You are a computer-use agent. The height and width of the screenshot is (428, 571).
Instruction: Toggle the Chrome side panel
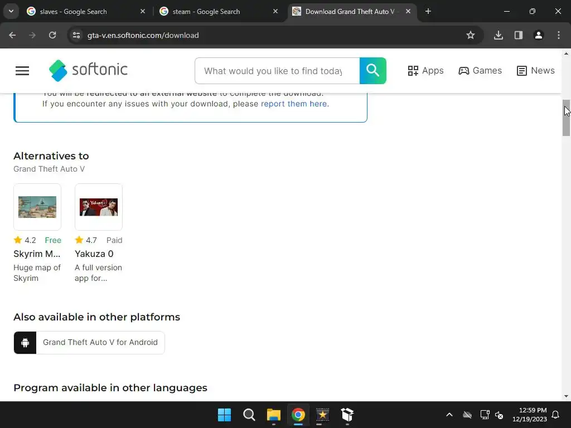(519, 35)
